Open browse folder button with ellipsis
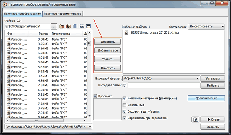The image size is (231, 135). (54, 27)
